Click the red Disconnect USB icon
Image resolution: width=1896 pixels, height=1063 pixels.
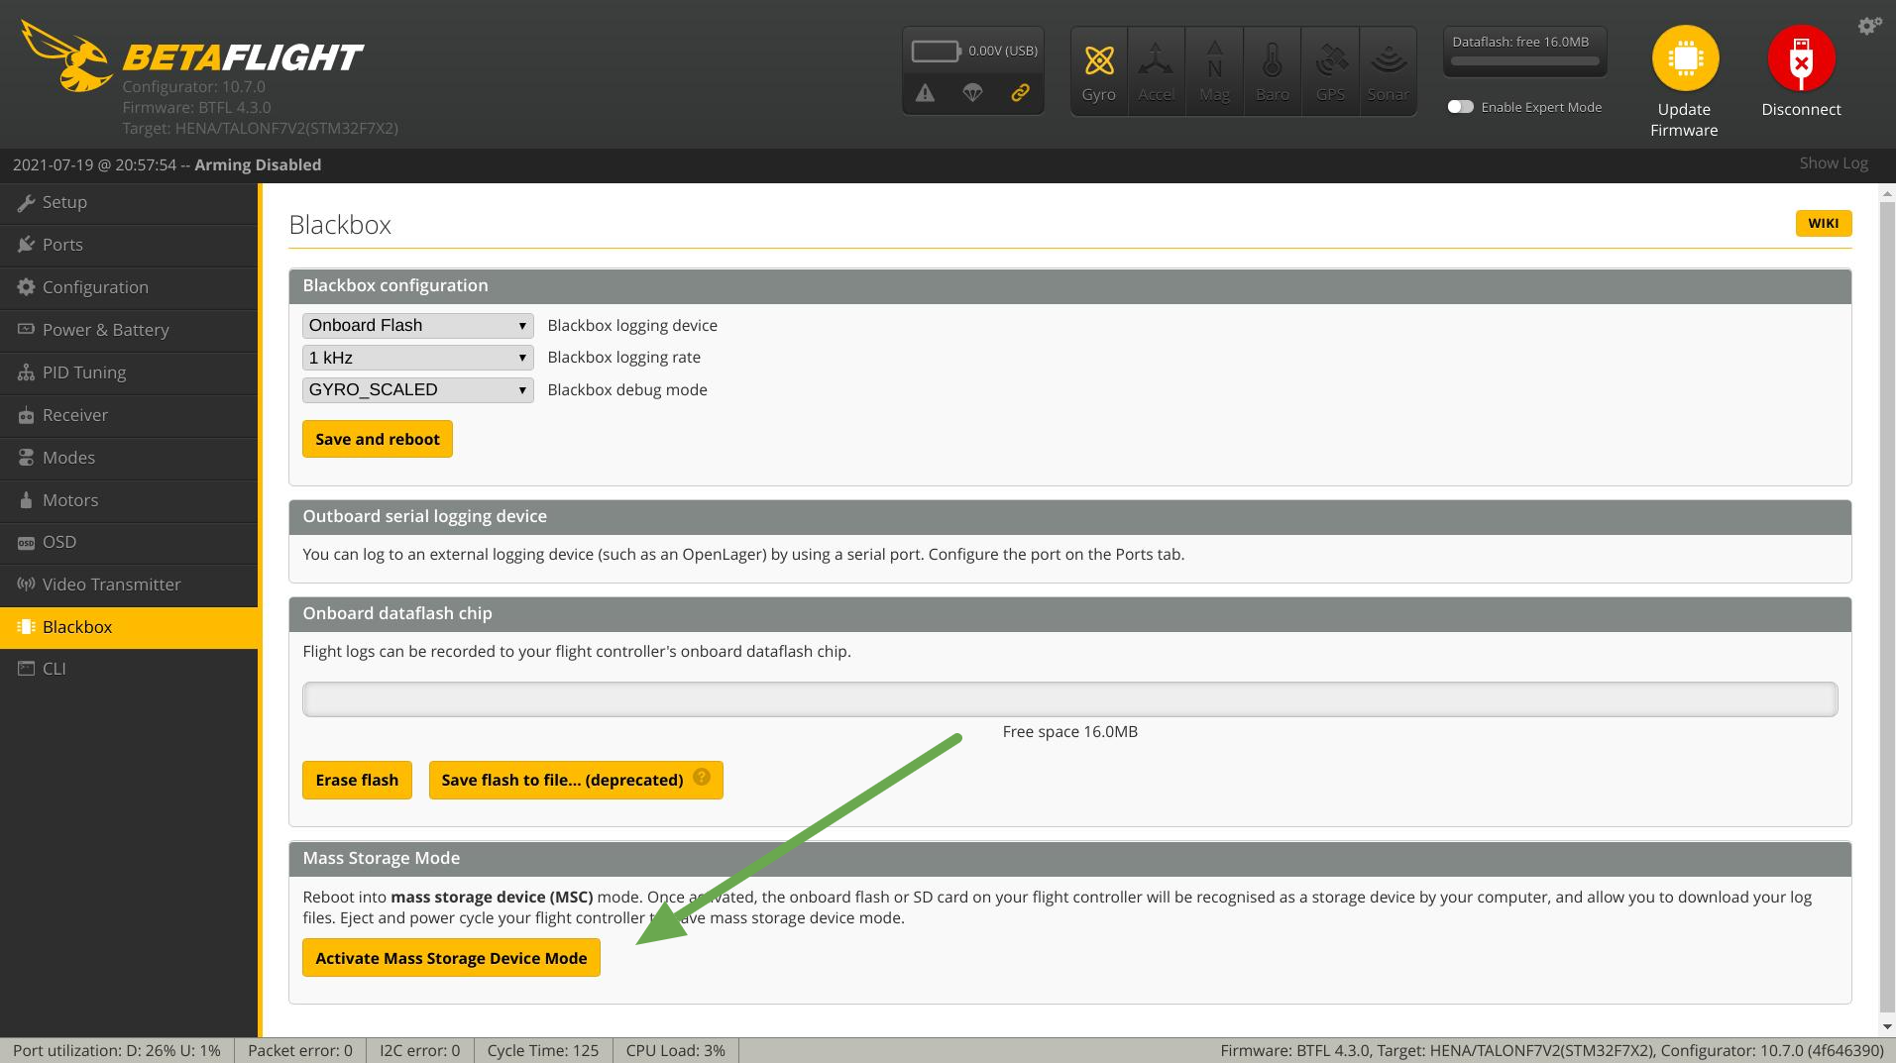(1801, 58)
